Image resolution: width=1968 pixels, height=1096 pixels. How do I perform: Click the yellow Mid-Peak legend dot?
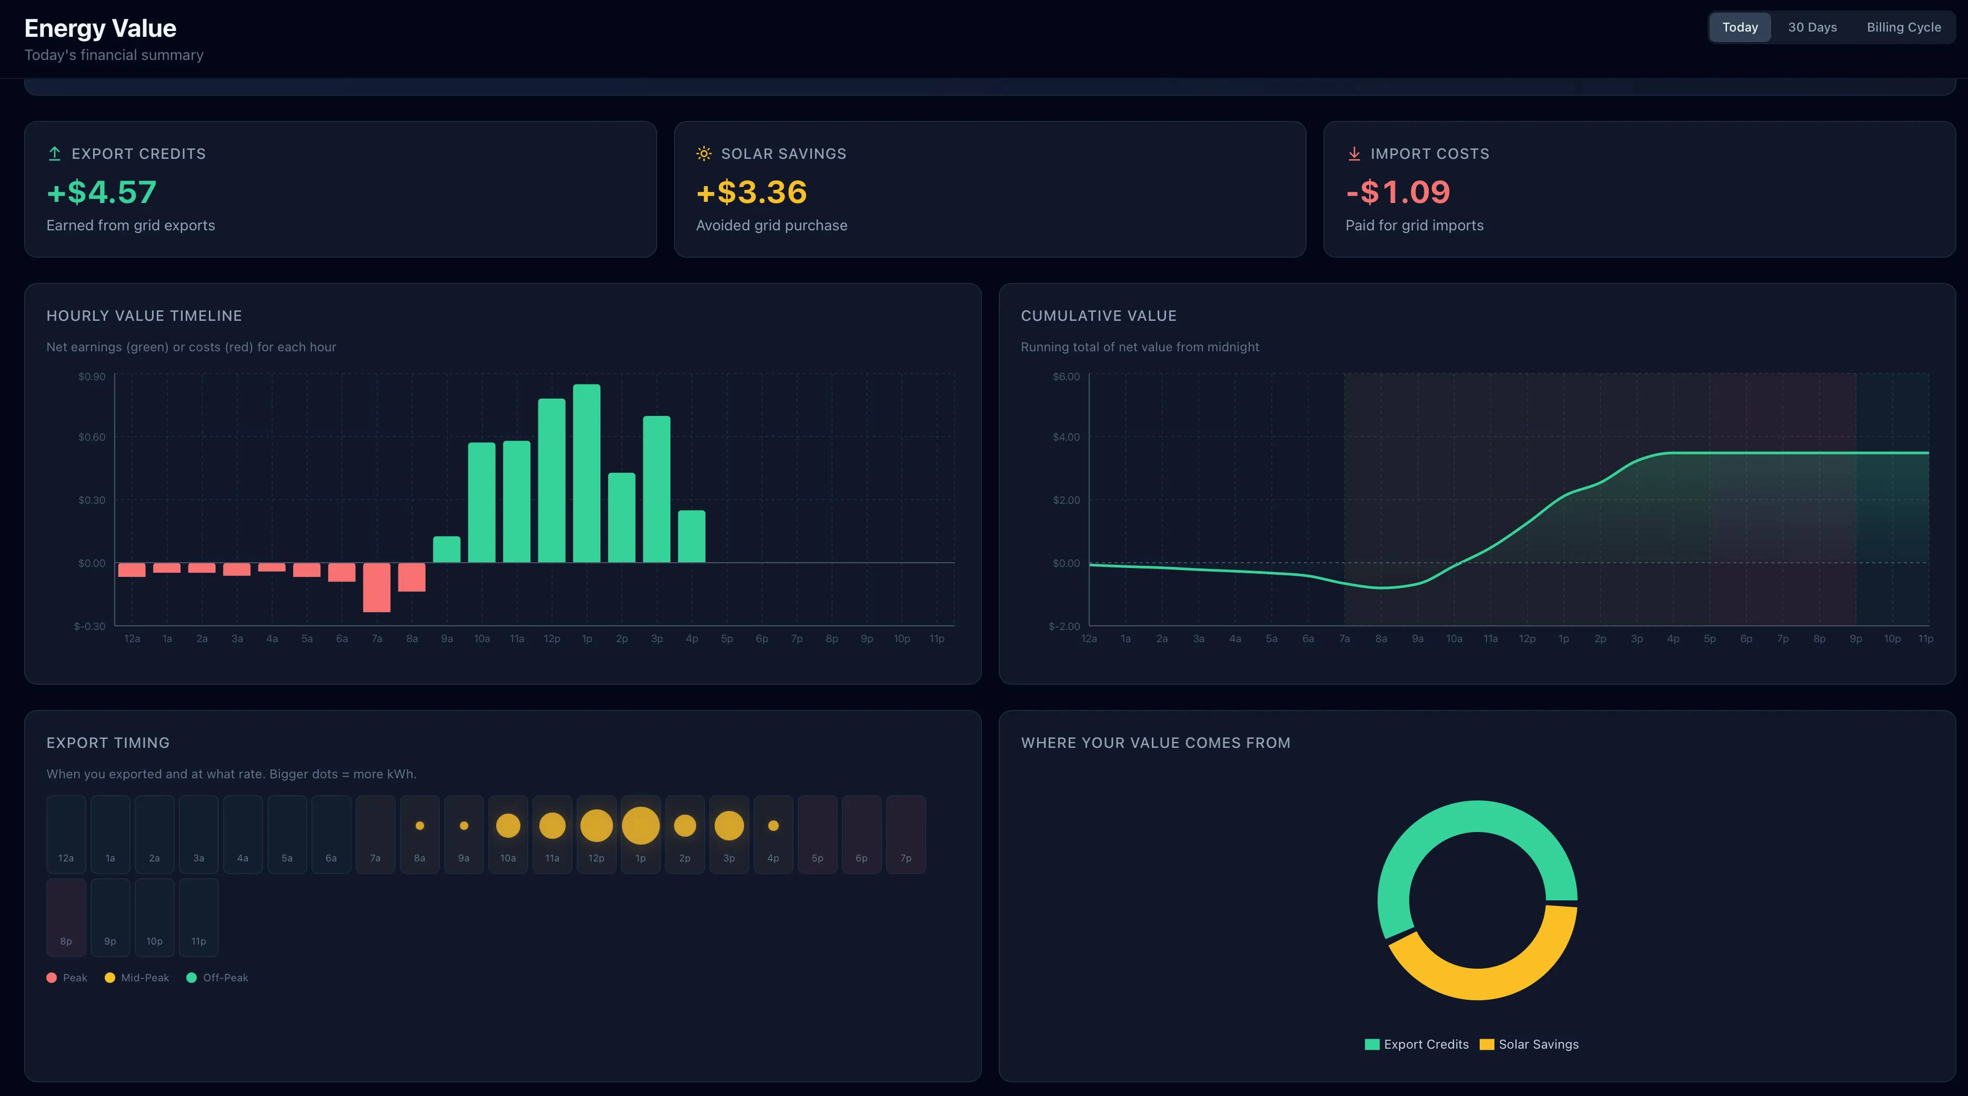pyautogui.click(x=110, y=978)
